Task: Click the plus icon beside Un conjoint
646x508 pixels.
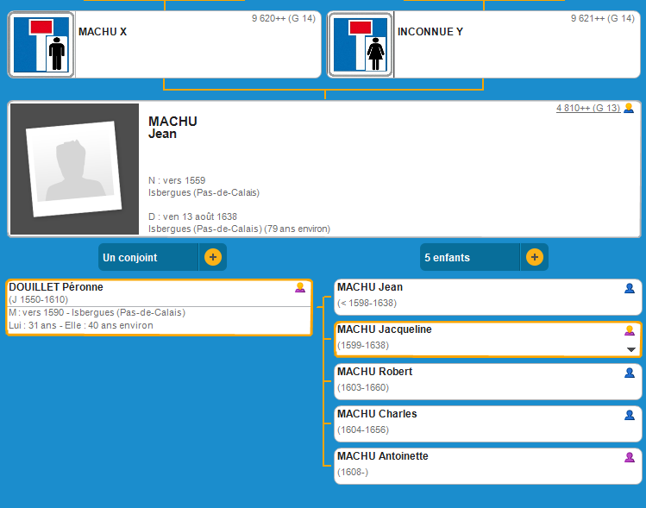Action: 213,257
